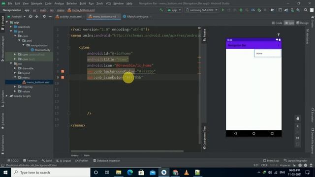The height and width of the screenshot is (177, 315).
Task: Click the error marker on line 9 gutter
Action: tap(63, 77)
